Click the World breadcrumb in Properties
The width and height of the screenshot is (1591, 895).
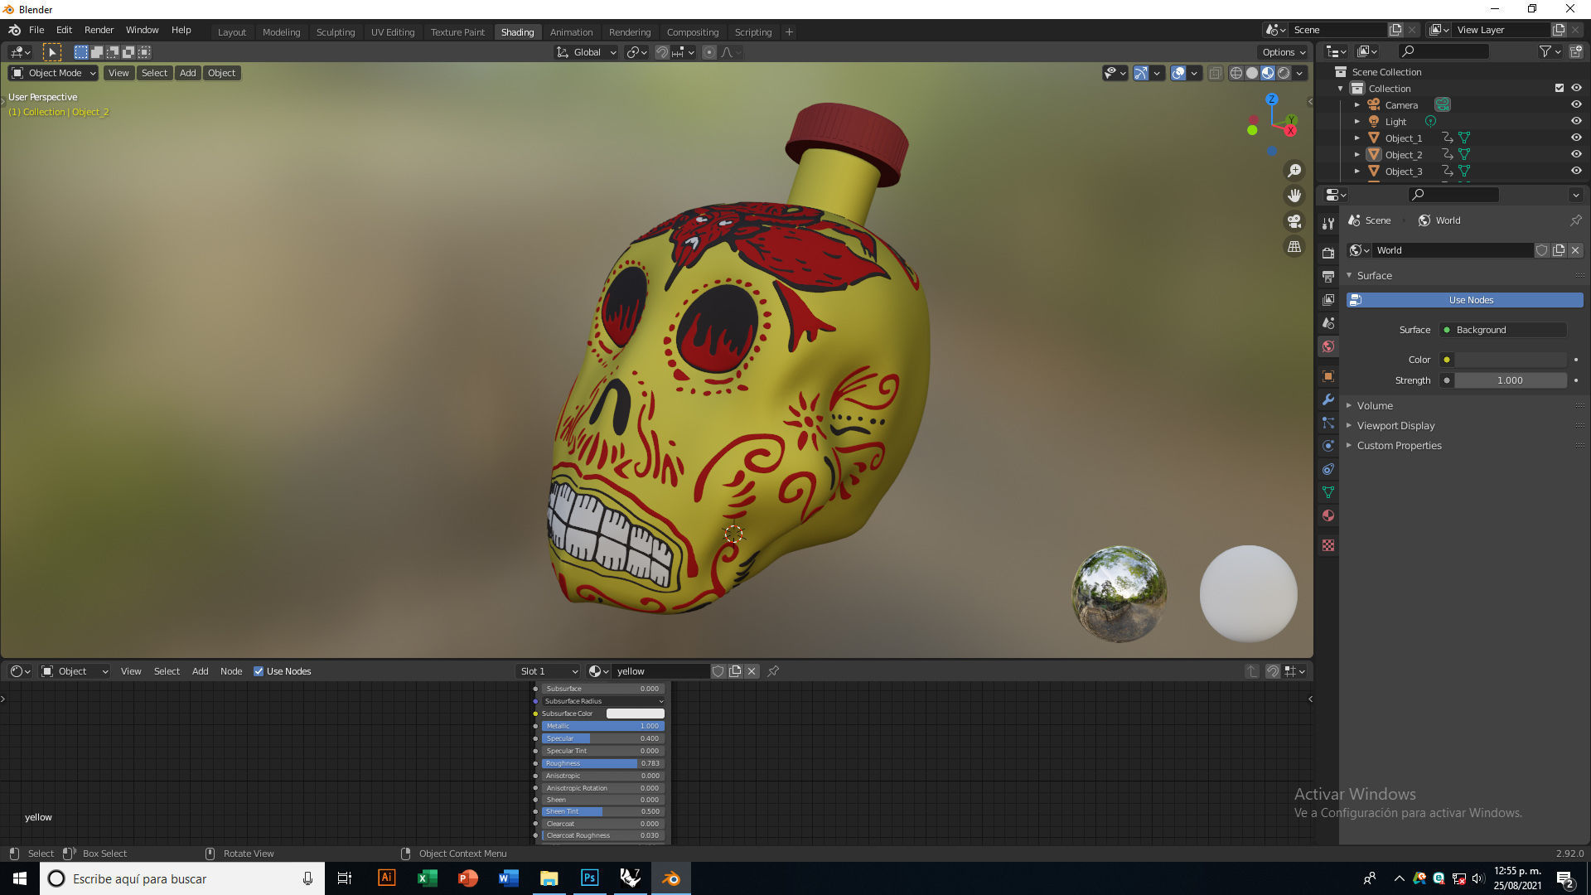[1439, 220]
